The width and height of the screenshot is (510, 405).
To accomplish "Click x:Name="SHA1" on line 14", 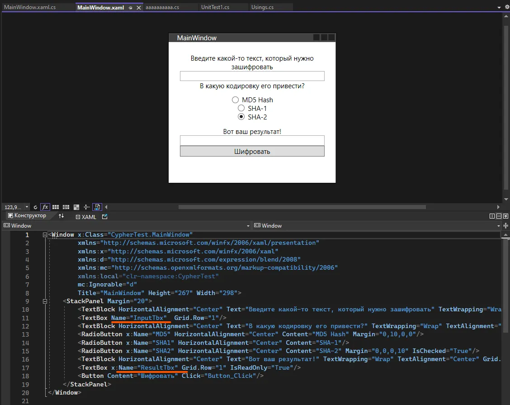I will coord(150,343).
